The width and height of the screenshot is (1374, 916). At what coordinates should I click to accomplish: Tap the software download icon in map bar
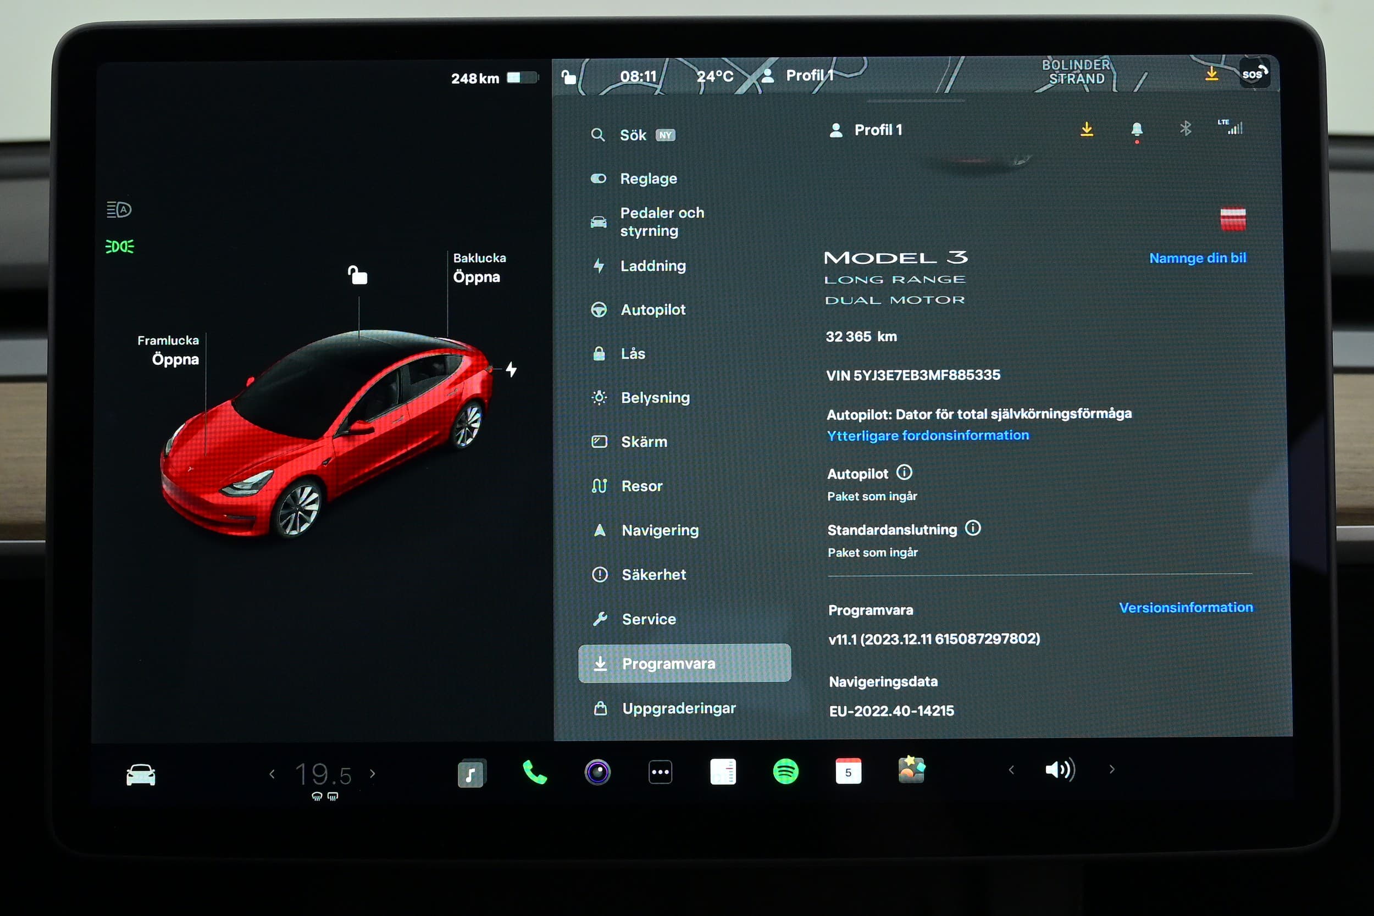point(1212,74)
